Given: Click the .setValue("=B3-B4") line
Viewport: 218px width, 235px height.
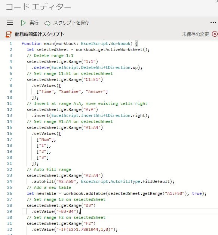Looking at the screenshot, I should 56,211.
